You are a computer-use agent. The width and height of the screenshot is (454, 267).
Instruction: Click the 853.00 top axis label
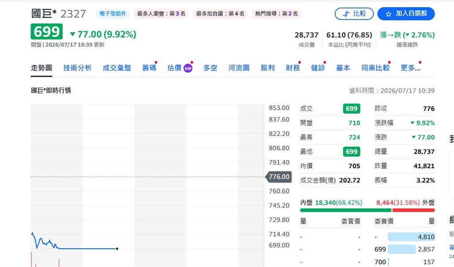tap(279, 108)
